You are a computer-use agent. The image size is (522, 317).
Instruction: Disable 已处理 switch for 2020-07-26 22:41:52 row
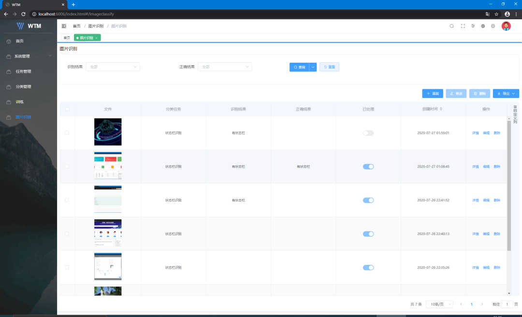368,200
